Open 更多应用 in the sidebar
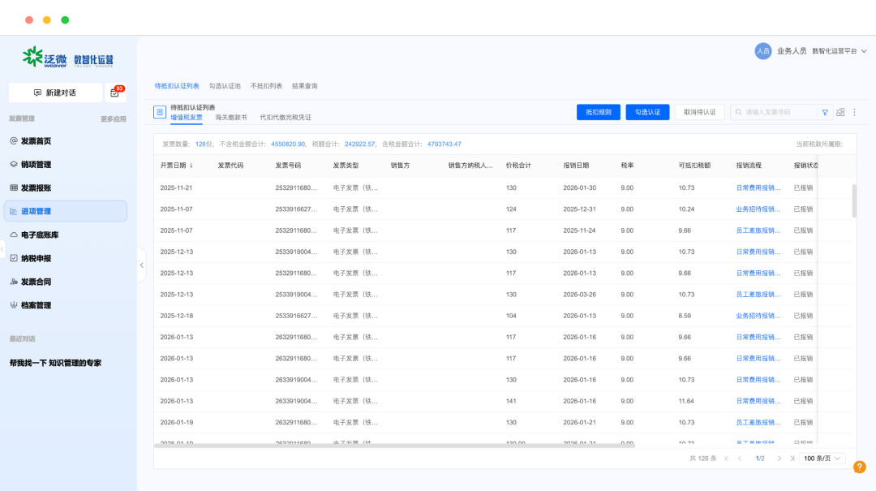Image resolution: width=876 pixels, height=491 pixels. point(113,119)
